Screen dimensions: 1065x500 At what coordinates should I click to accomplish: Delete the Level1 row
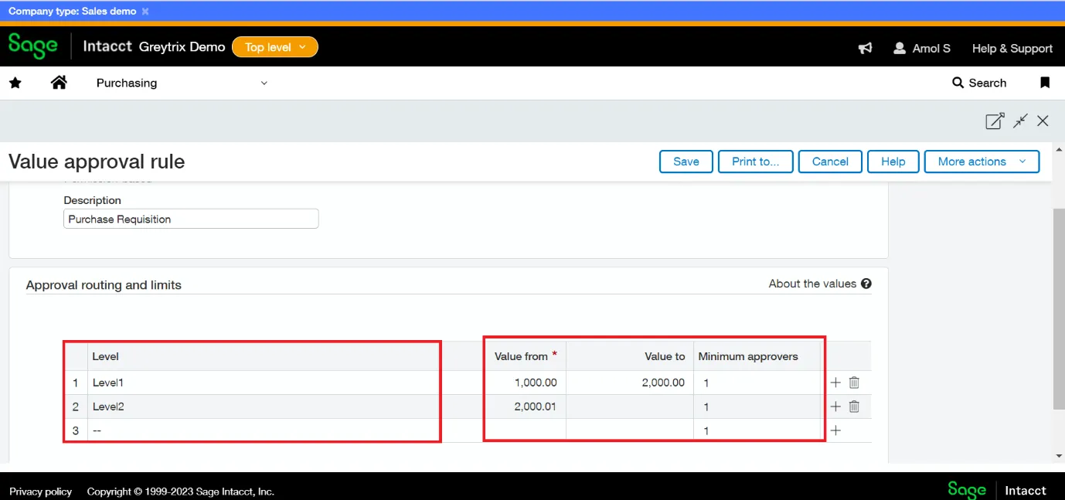854,383
